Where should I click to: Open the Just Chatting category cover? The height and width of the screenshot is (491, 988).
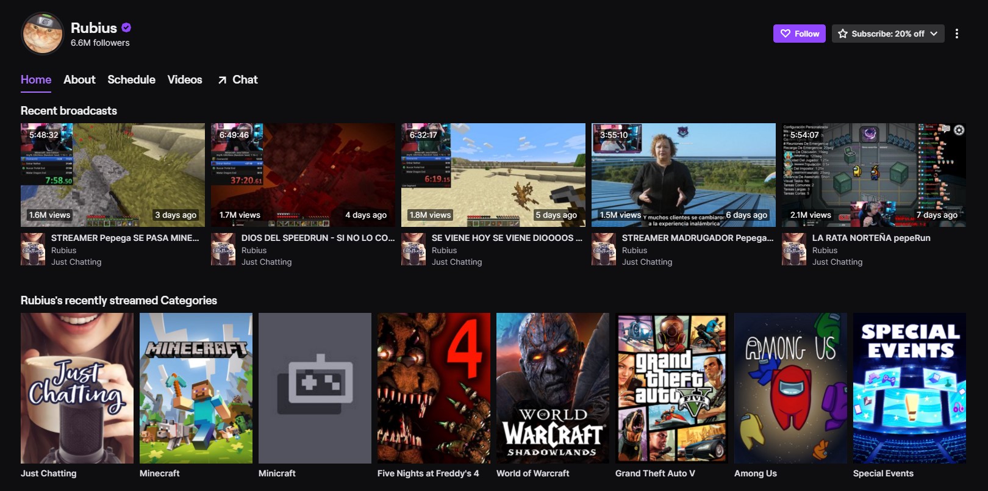77,388
